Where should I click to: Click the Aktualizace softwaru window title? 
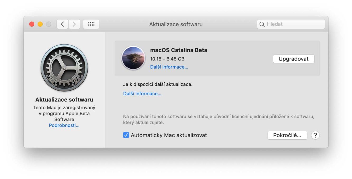[176, 24]
